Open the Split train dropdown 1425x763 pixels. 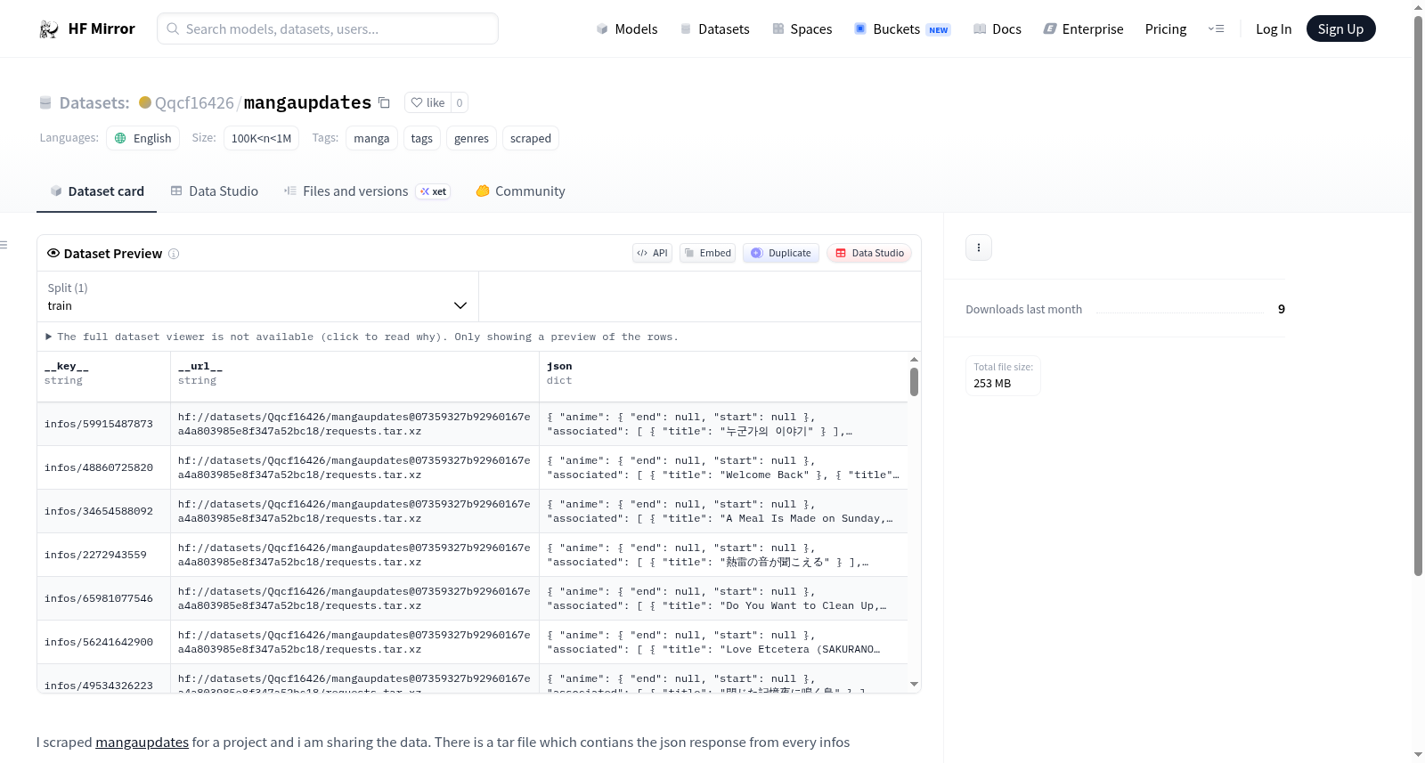[257, 296]
